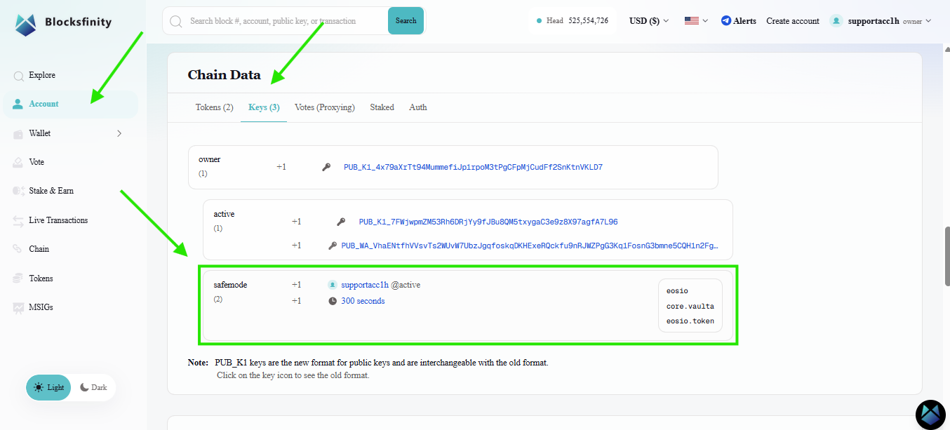This screenshot has width=950, height=430.
Task: Click the active permission label
Action: click(x=224, y=214)
